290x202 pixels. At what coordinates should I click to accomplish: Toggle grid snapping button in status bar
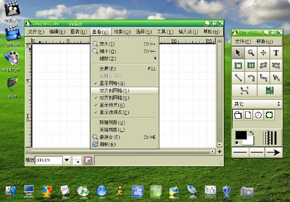tap(77, 160)
